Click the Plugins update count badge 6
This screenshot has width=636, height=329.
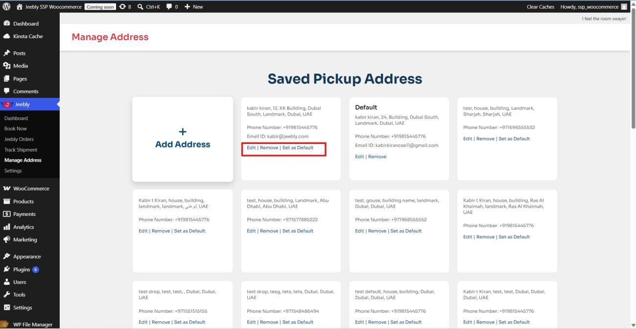coord(35,269)
